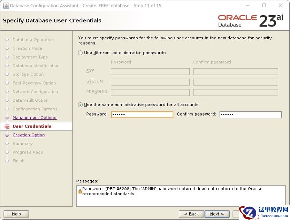Click the Specify Database User Credentials heading
Screen dimensions: 290x220
click(52, 21)
